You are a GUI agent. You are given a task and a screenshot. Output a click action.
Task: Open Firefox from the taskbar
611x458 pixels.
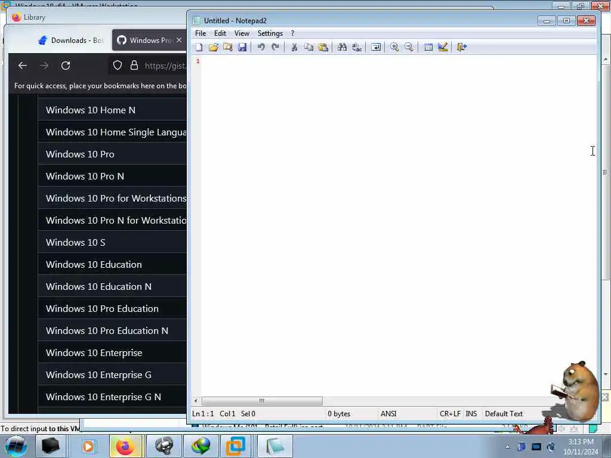[125, 446]
